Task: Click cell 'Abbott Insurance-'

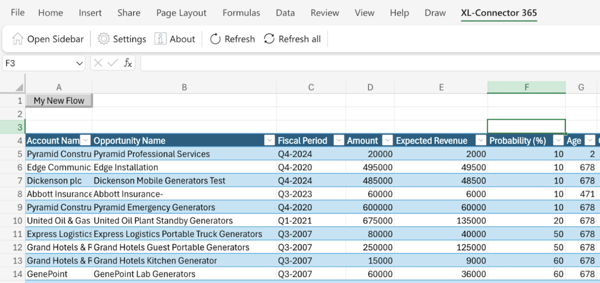Action: pos(185,194)
